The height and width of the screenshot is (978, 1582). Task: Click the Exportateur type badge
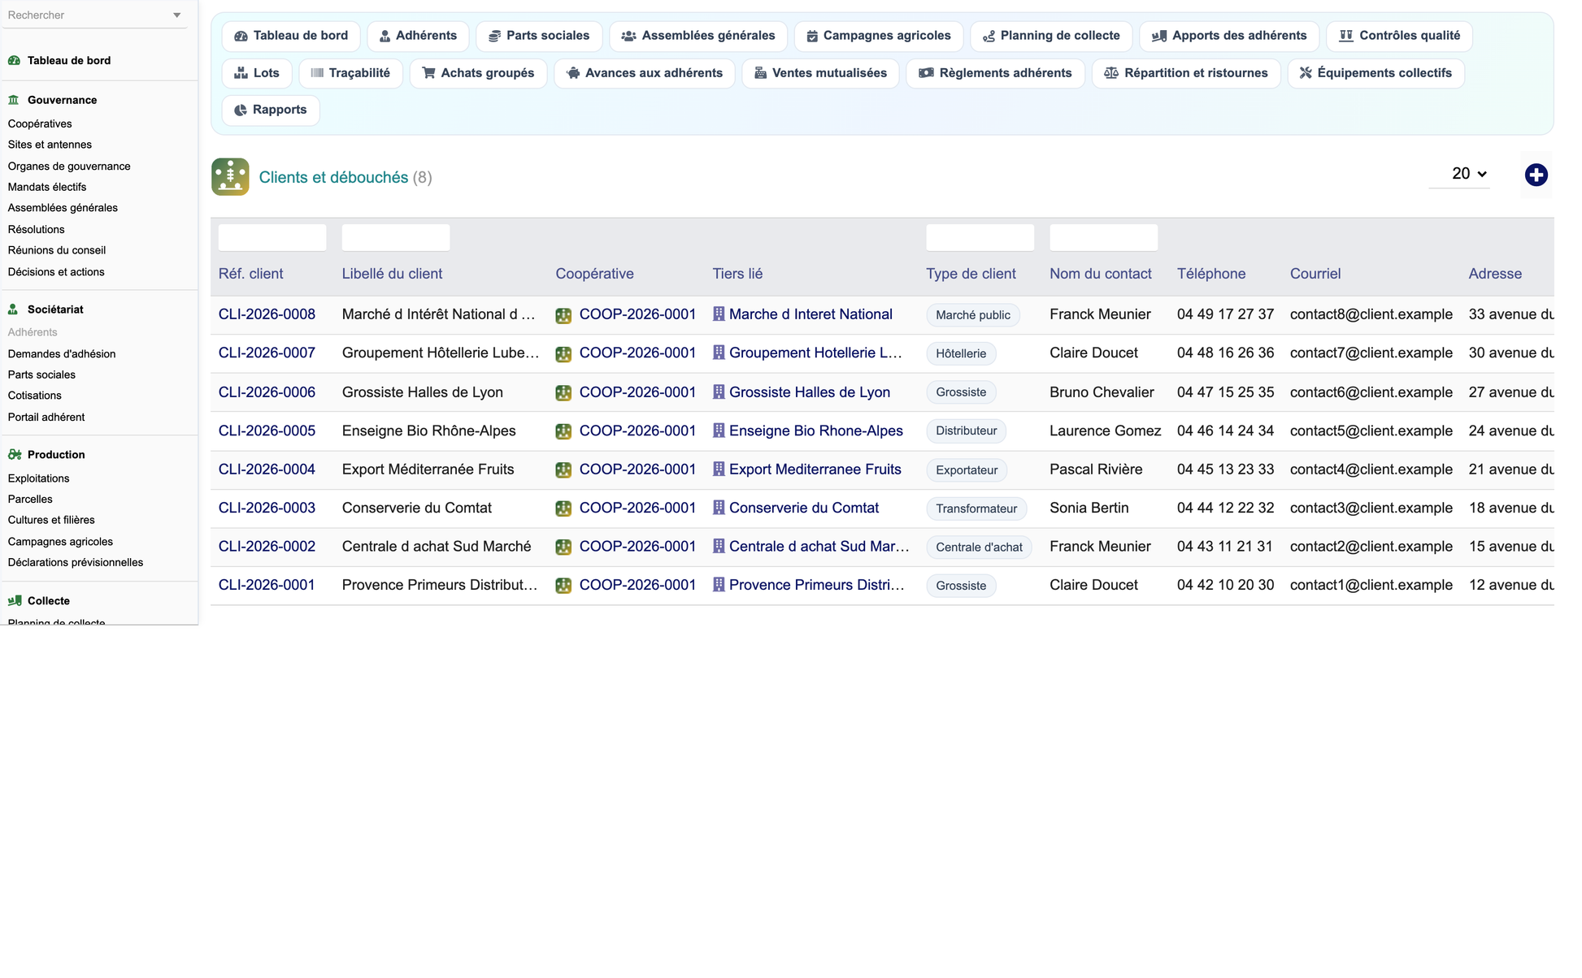click(x=967, y=470)
